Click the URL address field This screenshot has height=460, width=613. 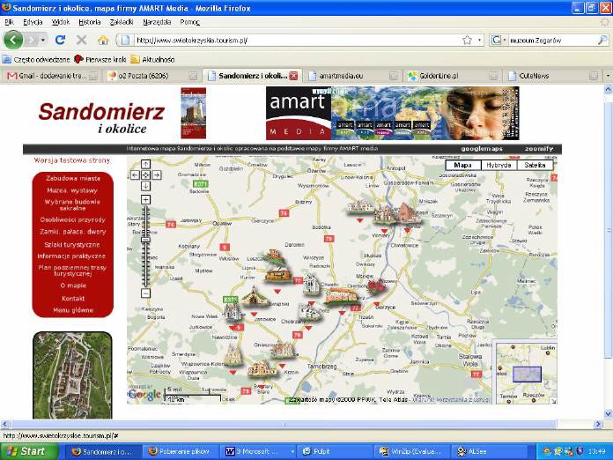click(x=297, y=40)
